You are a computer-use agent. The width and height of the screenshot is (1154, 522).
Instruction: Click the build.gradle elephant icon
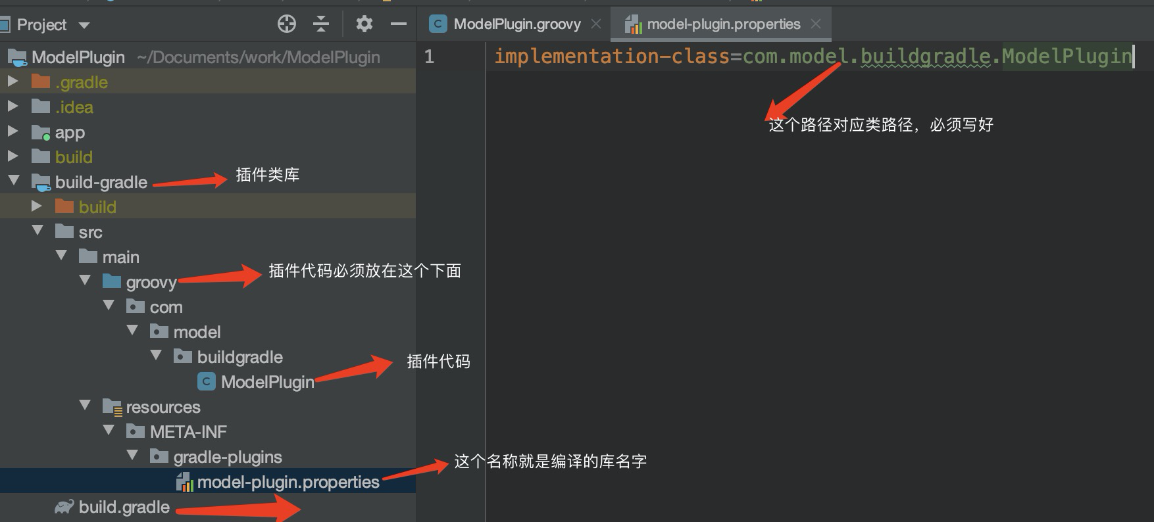click(64, 507)
